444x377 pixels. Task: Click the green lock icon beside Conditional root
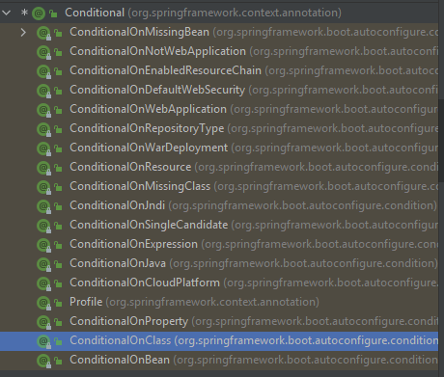click(53, 13)
